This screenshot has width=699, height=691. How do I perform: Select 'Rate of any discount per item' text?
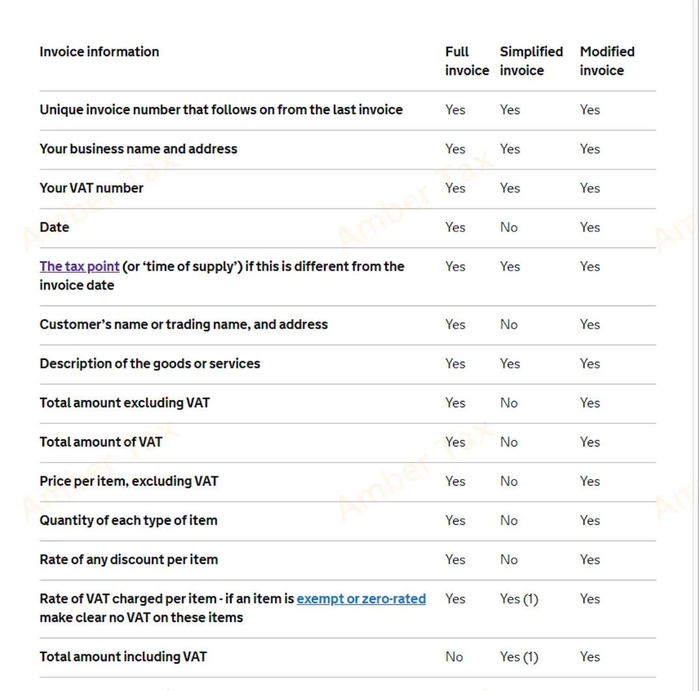coord(128,559)
